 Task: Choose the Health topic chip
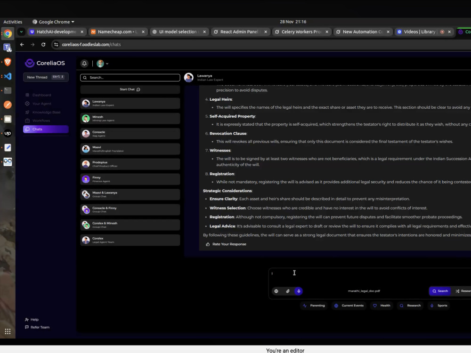point(382,305)
